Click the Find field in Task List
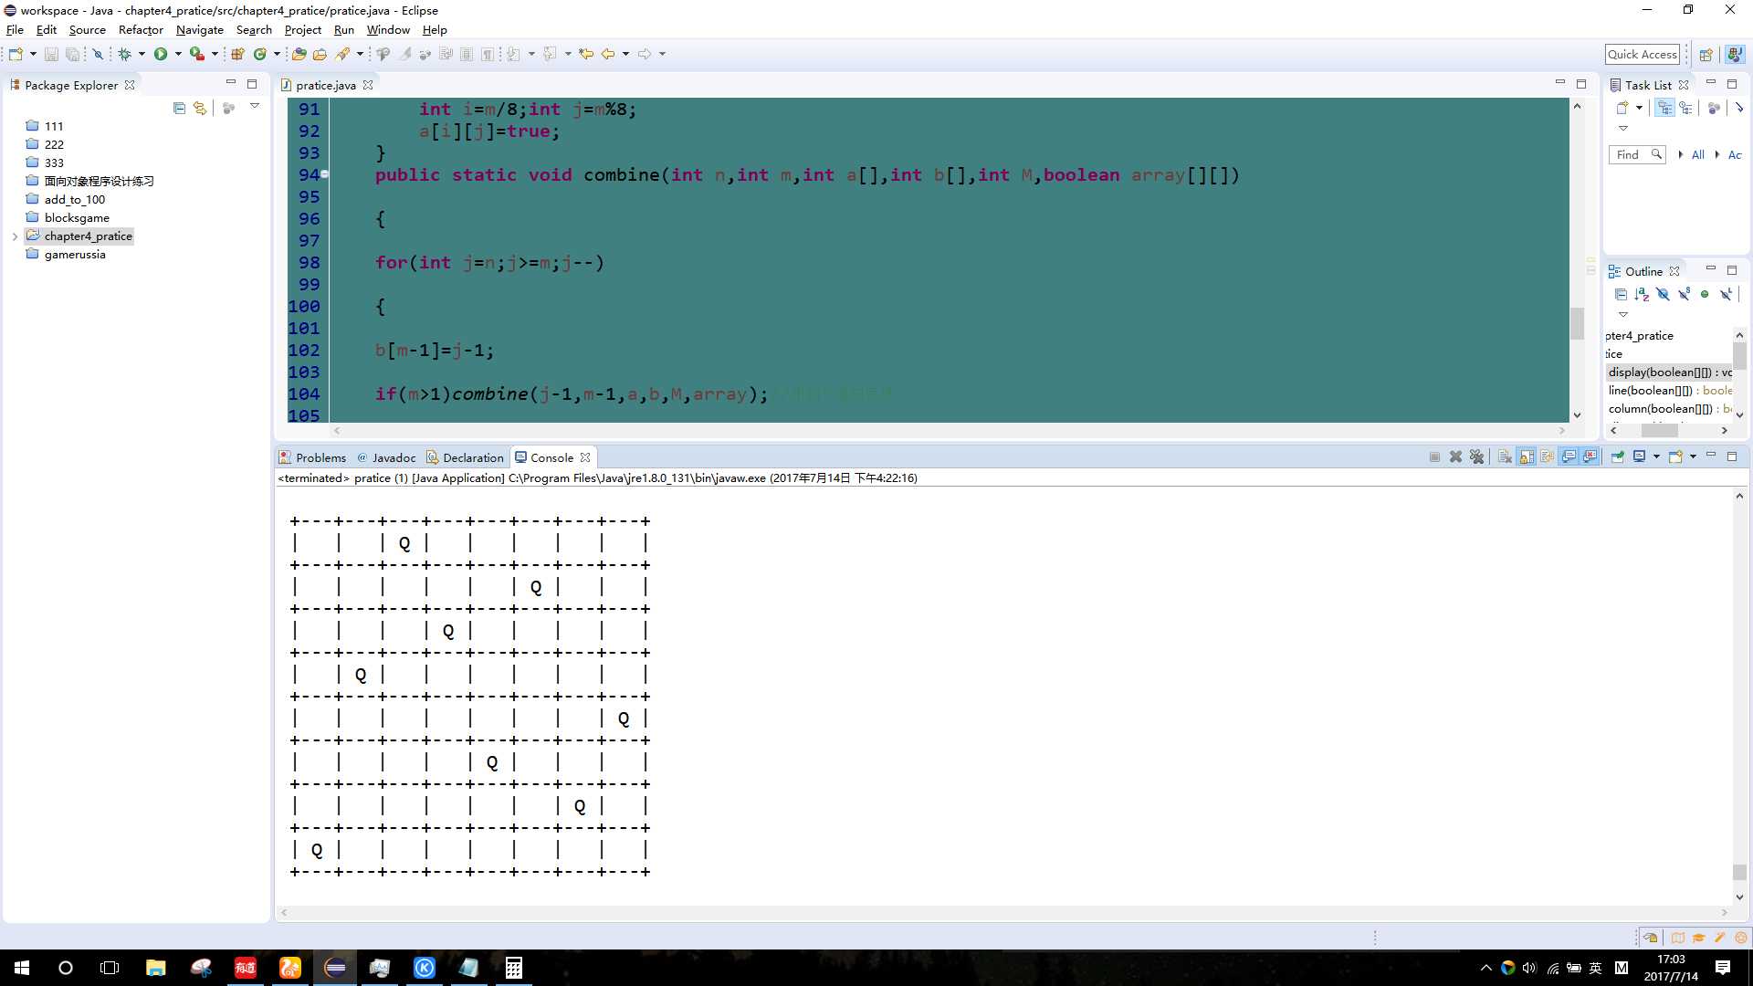Viewport: 1753px width, 986px height. pos(1637,155)
